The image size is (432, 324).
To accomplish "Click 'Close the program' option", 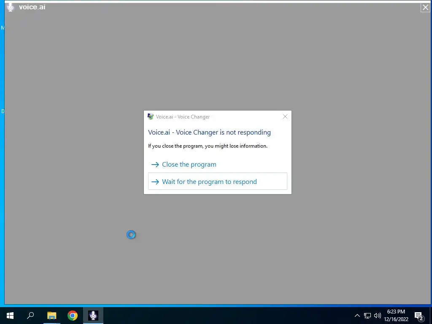I will point(217,165).
